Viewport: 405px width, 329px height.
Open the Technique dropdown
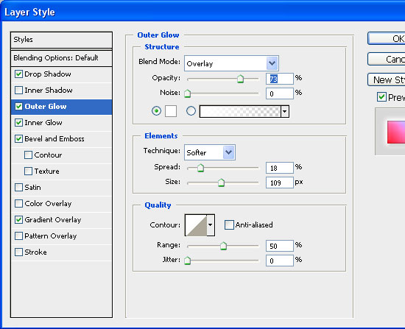point(229,152)
